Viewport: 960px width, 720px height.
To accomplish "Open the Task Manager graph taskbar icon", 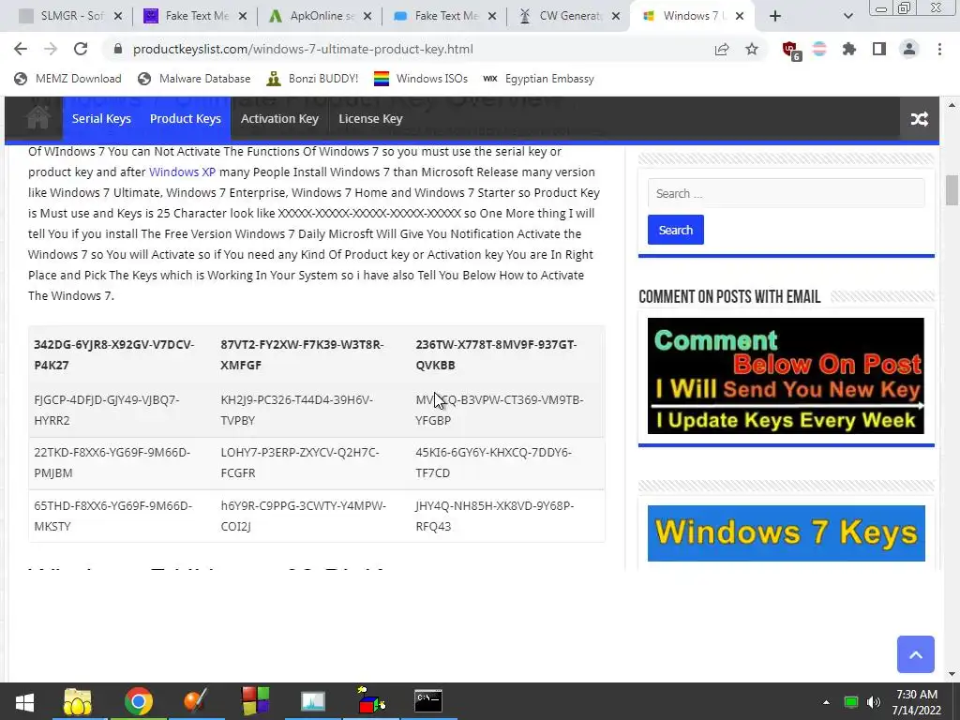I will pos(313,701).
